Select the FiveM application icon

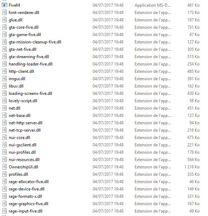(5, 5)
